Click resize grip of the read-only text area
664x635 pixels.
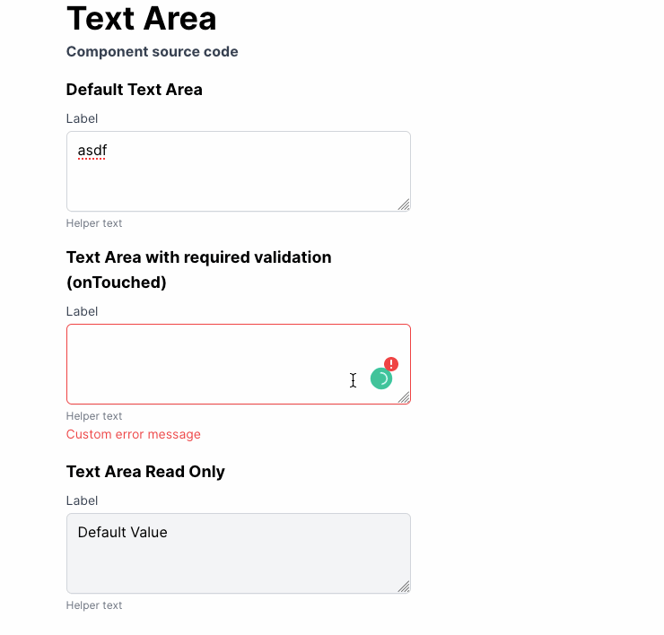404,587
